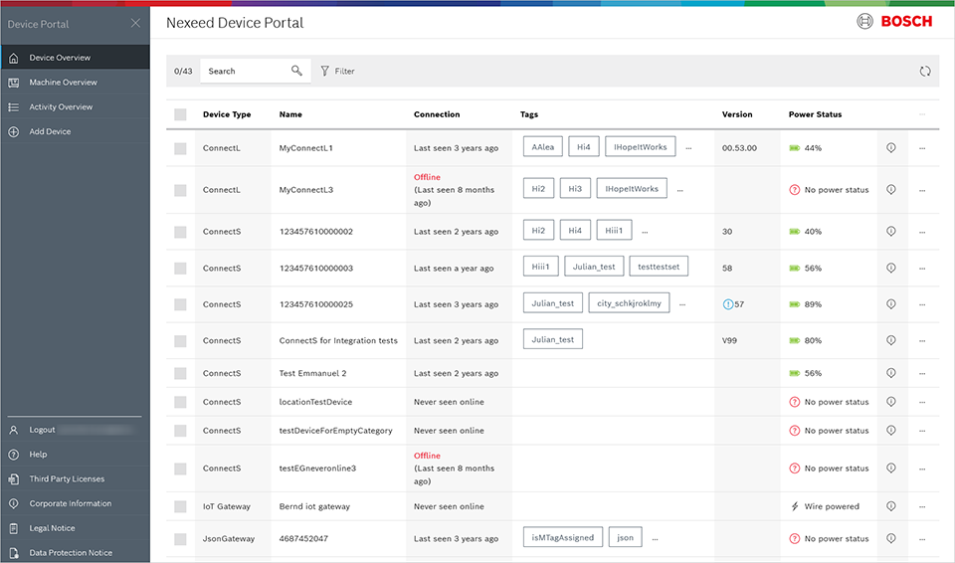The image size is (955, 563).
Task: Click the testtestset tag
Action: (659, 267)
